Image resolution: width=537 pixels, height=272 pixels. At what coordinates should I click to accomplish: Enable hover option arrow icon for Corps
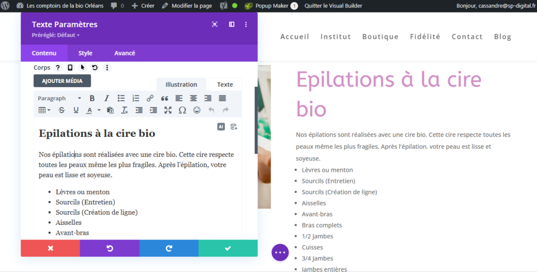click(82, 68)
